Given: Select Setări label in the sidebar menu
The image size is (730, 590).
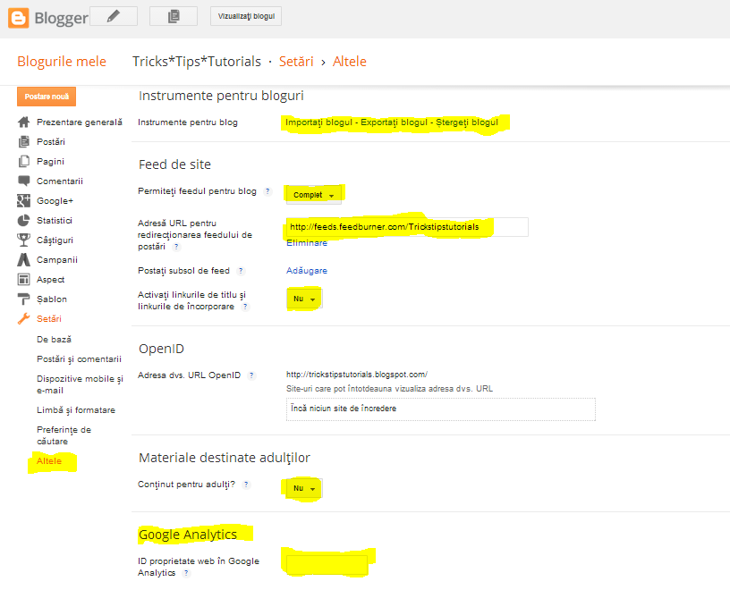Looking at the screenshot, I should tap(49, 319).
